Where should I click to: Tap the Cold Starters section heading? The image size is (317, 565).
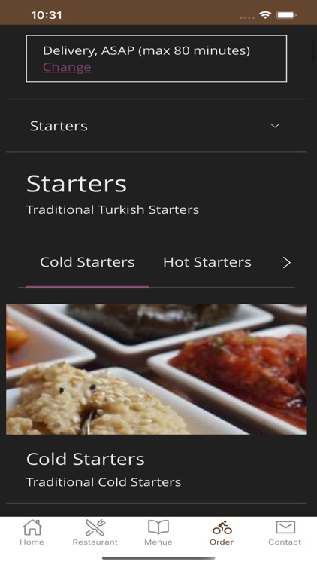click(85, 459)
